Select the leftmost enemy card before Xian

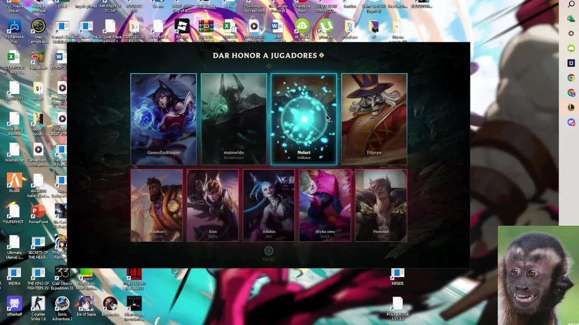[157, 205]
